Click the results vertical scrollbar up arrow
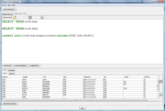The image size is (165, 111). point(158,80)
